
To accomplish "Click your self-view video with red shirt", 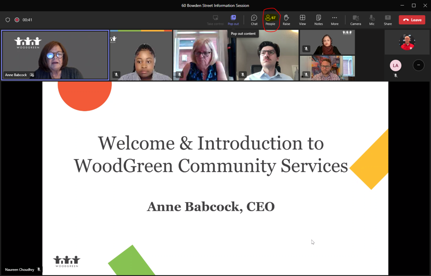I will 407,42.
